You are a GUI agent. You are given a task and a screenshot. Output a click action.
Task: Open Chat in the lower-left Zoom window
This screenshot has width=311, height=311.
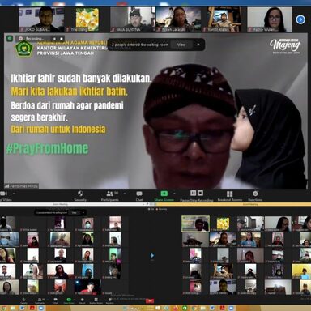point(55,300)
